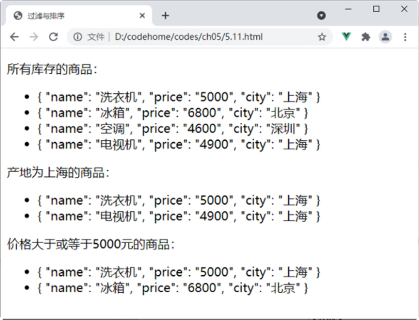Click the 空调 item priced 4600
419x320 pixels.
173,129
